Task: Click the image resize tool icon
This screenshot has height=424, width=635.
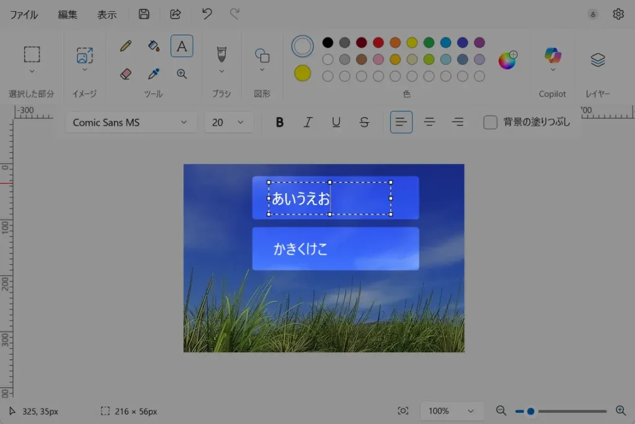Action: pos(84,55)
